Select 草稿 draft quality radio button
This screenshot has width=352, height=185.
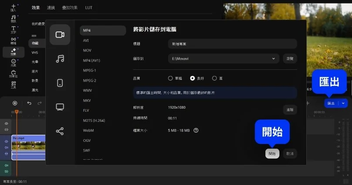pyautogui.click(x=170, y=78)
